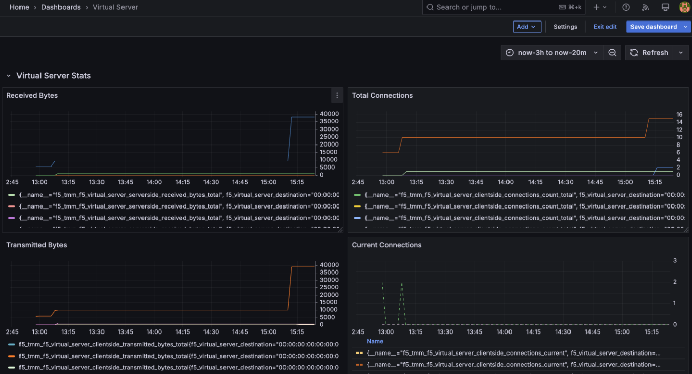Screen dimensions: 692x374
Task: Open the Received Bytes panel menu
Action: (x=337, y=95)
